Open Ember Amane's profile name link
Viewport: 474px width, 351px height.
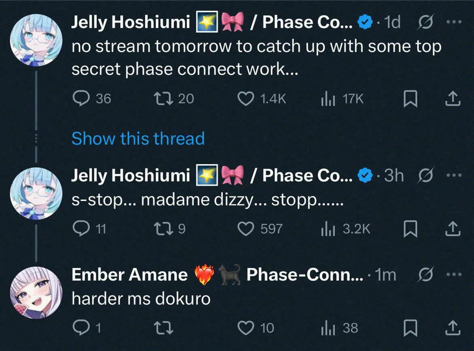pyautogui.click(x=129, y=275)
